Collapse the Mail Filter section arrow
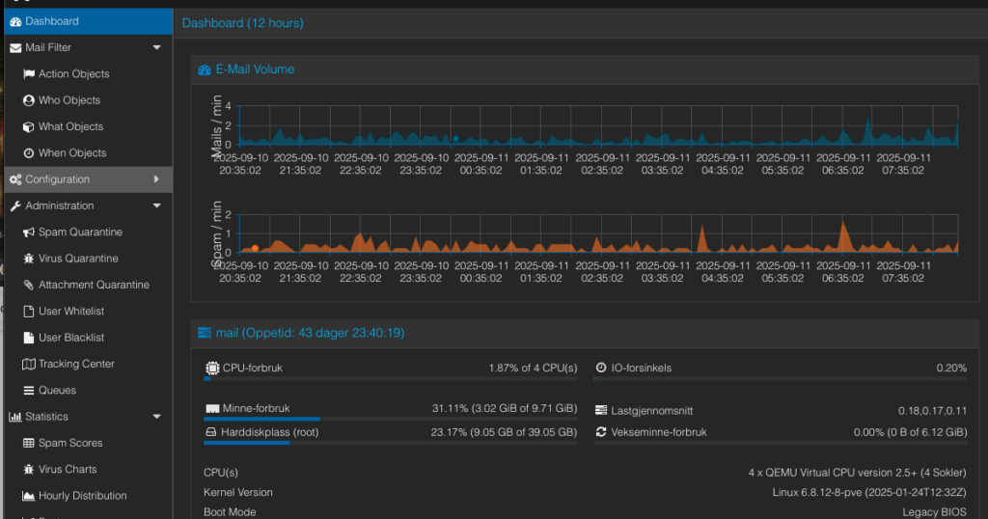This screenshot has height=519, width=988. [x=157, y=47]
